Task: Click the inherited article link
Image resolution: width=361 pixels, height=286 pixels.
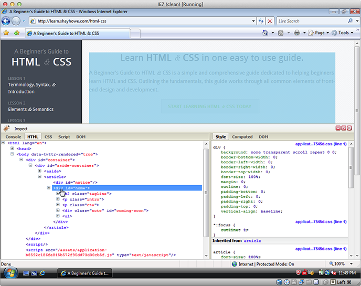Action: (x=252, y=241)
